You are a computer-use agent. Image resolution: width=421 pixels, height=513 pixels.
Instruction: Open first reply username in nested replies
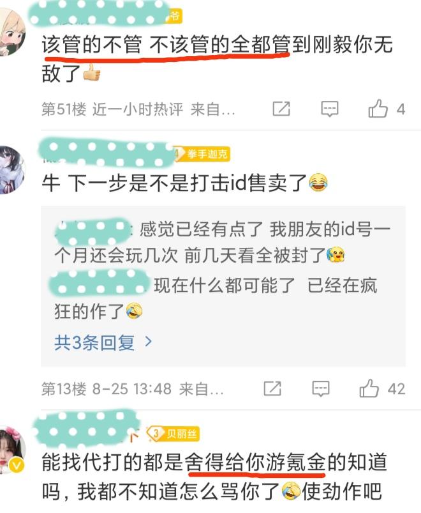click(x=93, y=231)
